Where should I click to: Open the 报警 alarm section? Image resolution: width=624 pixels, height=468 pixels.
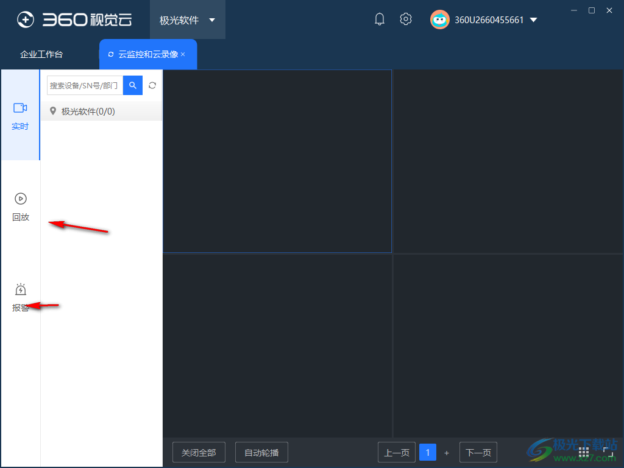[20, 297]
